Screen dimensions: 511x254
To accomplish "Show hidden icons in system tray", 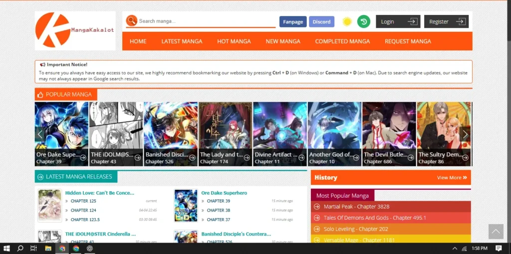I will tap(455, 248).
